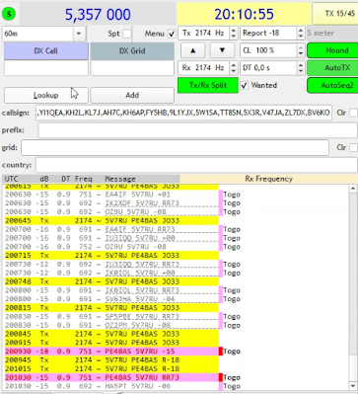358x394 pixels.
Task: Click the Add button
Action: (x=132, y=95)
